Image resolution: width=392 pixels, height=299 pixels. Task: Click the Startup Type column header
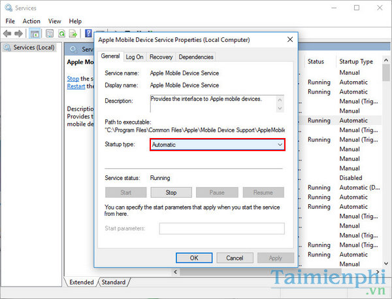(x=356, y=62)
